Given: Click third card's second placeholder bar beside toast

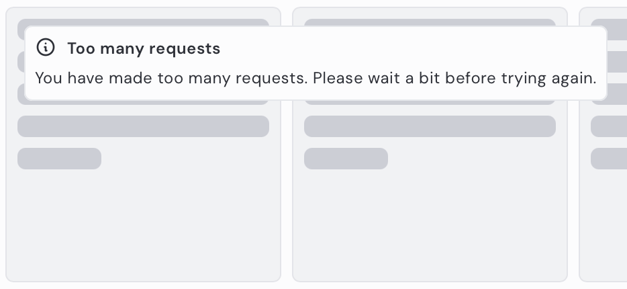Looking at the screenshot, I should click(x=618, y=62).
